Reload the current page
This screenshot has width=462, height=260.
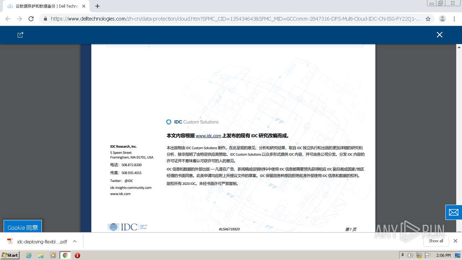tap(31, 19)
